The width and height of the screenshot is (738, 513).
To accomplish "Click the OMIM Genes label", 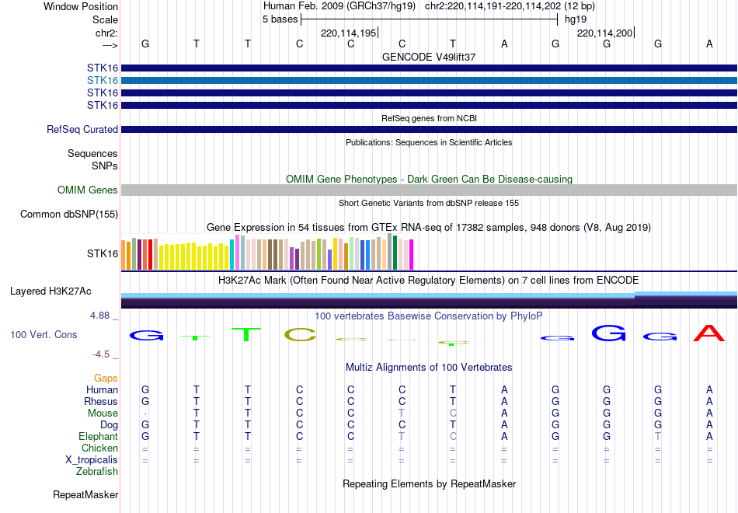I will 87,190.
